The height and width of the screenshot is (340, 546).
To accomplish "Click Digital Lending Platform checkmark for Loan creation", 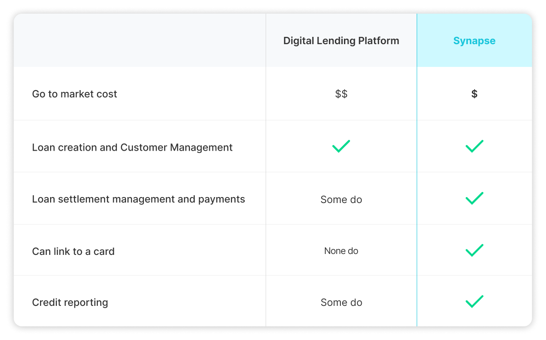I will pyautogui.click(x=341, y=146).
